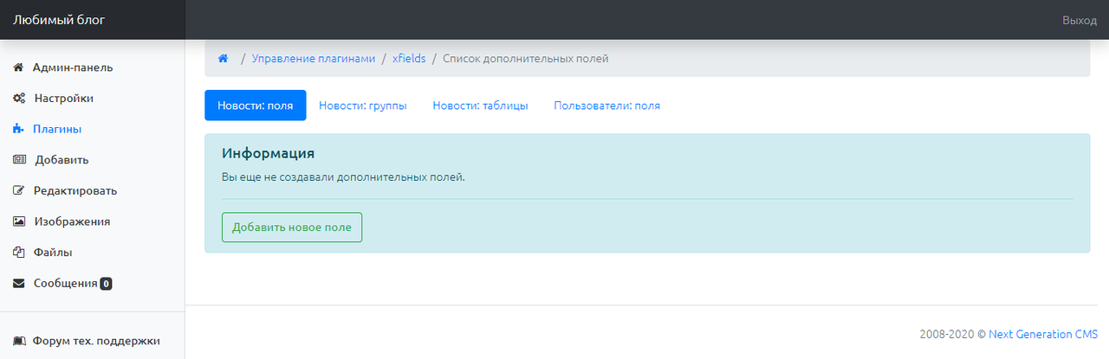Click text Вы еще не создавали дополнительных полей
Screen dimensions: 1109x359
coord(344,177)
